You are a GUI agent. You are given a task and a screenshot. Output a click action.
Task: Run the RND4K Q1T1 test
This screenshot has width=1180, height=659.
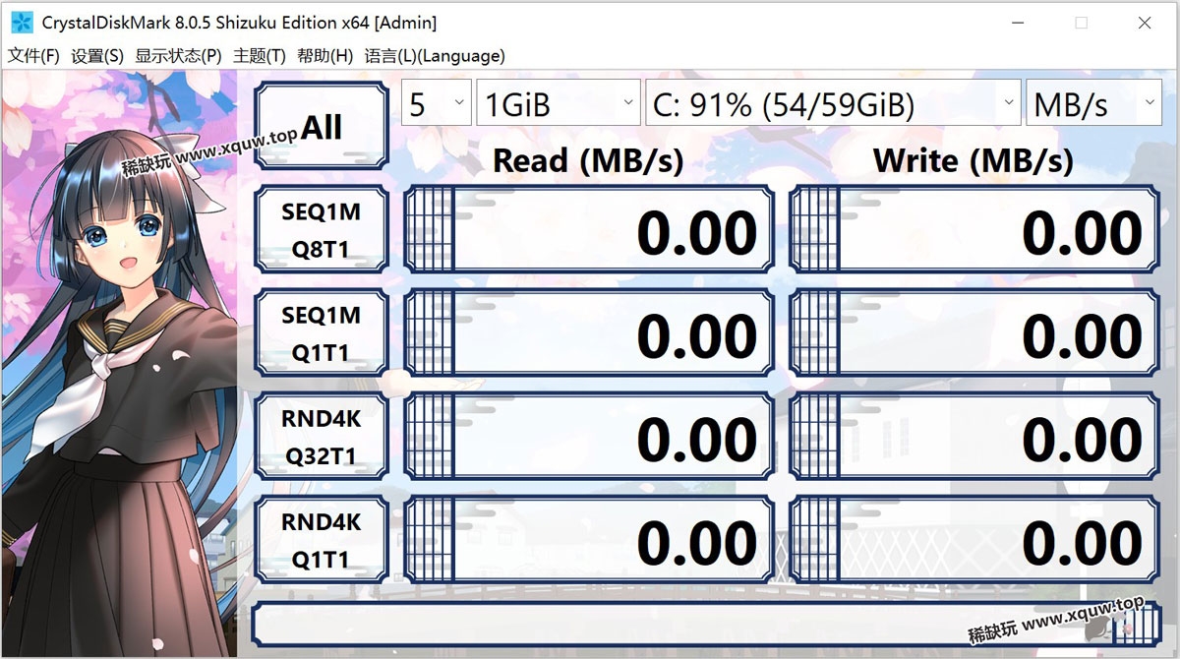[322, 541]
